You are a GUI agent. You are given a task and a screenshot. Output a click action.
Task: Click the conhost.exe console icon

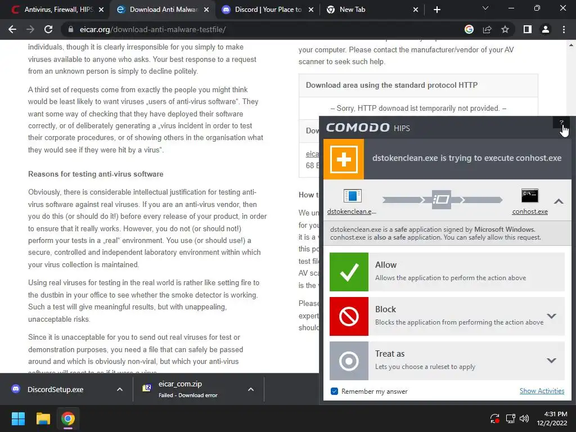pyautogui.click(x=530, y=196)
